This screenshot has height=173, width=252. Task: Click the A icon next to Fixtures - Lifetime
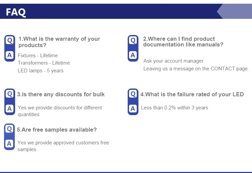point(9,55)
